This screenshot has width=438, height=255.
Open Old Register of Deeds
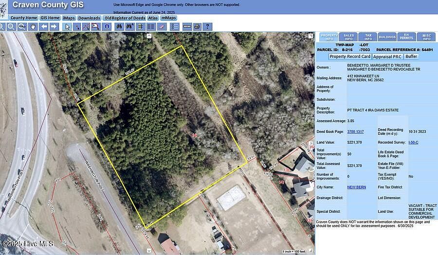pos(125,18)
